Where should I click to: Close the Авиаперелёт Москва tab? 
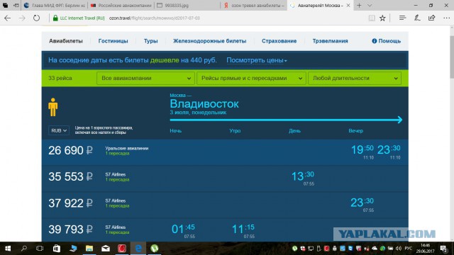[348, 5]
